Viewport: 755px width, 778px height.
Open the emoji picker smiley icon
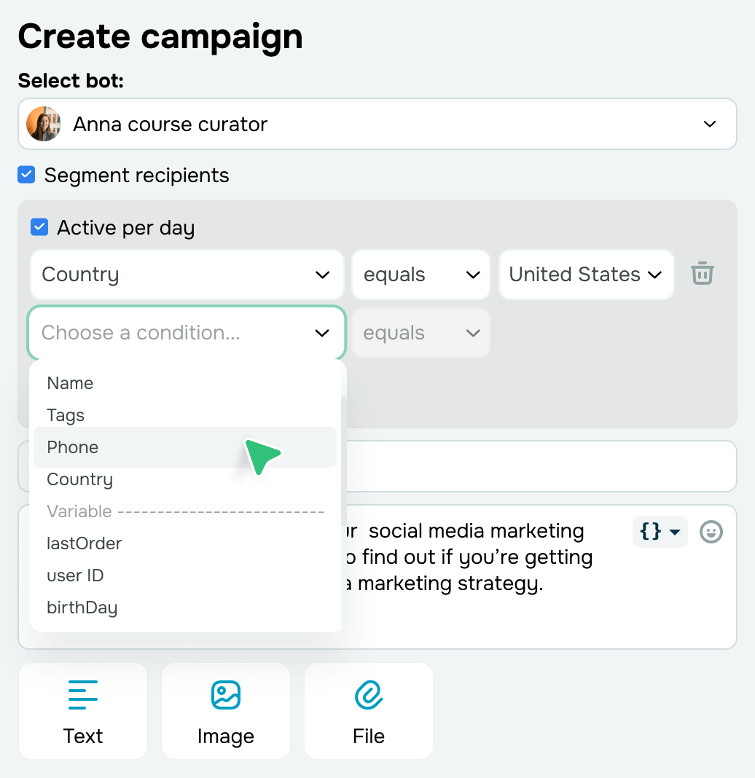pos(711,532)
